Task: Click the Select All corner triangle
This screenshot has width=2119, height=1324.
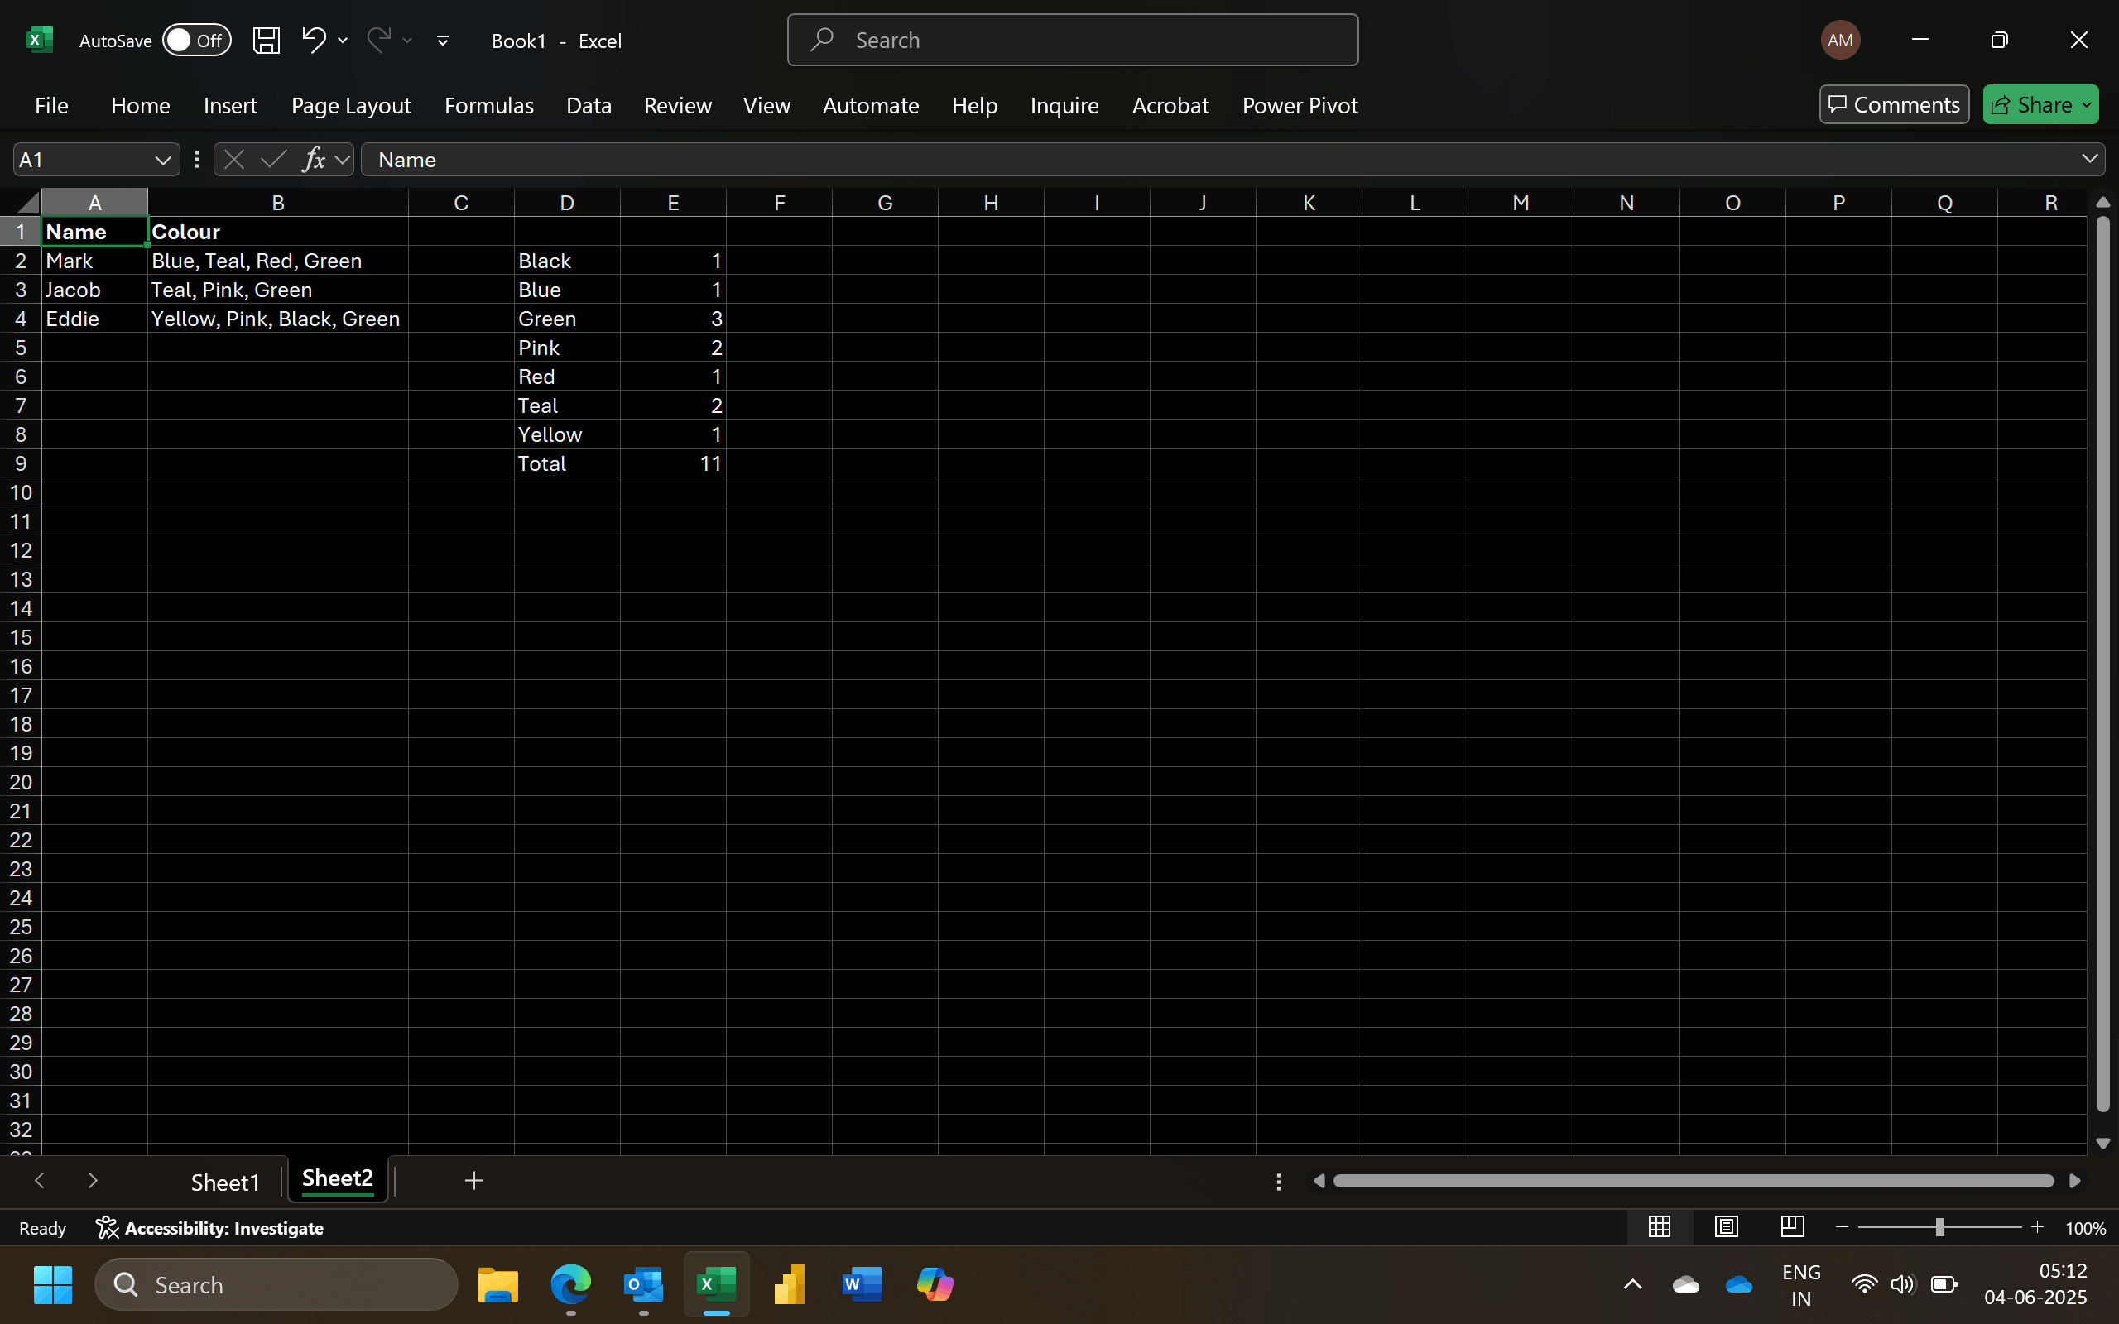Action: [28, 204]
